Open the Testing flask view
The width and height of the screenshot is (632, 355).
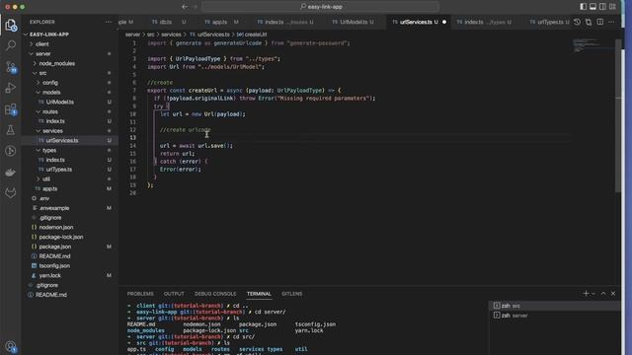(x=11, y=129)
